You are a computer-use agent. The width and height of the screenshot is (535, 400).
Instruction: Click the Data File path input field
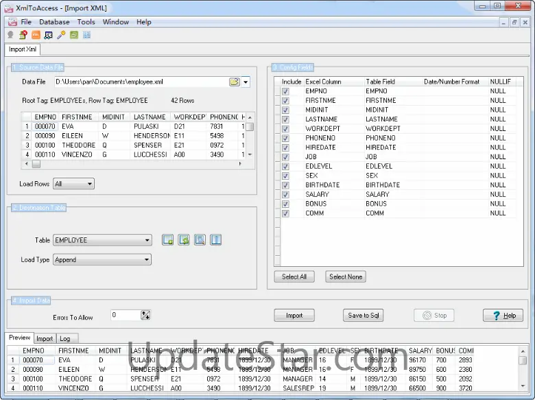pos(141,82)
